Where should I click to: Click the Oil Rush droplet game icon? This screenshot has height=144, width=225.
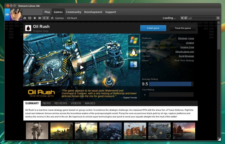point(28,28)
